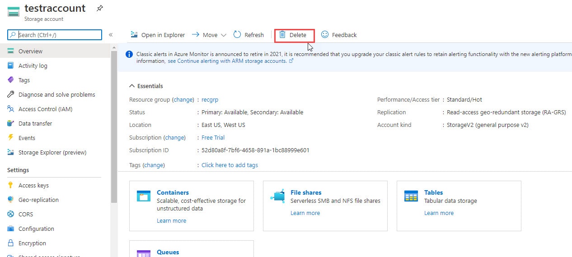Click the Configuration toolbox icon

(x=10, y=229)
